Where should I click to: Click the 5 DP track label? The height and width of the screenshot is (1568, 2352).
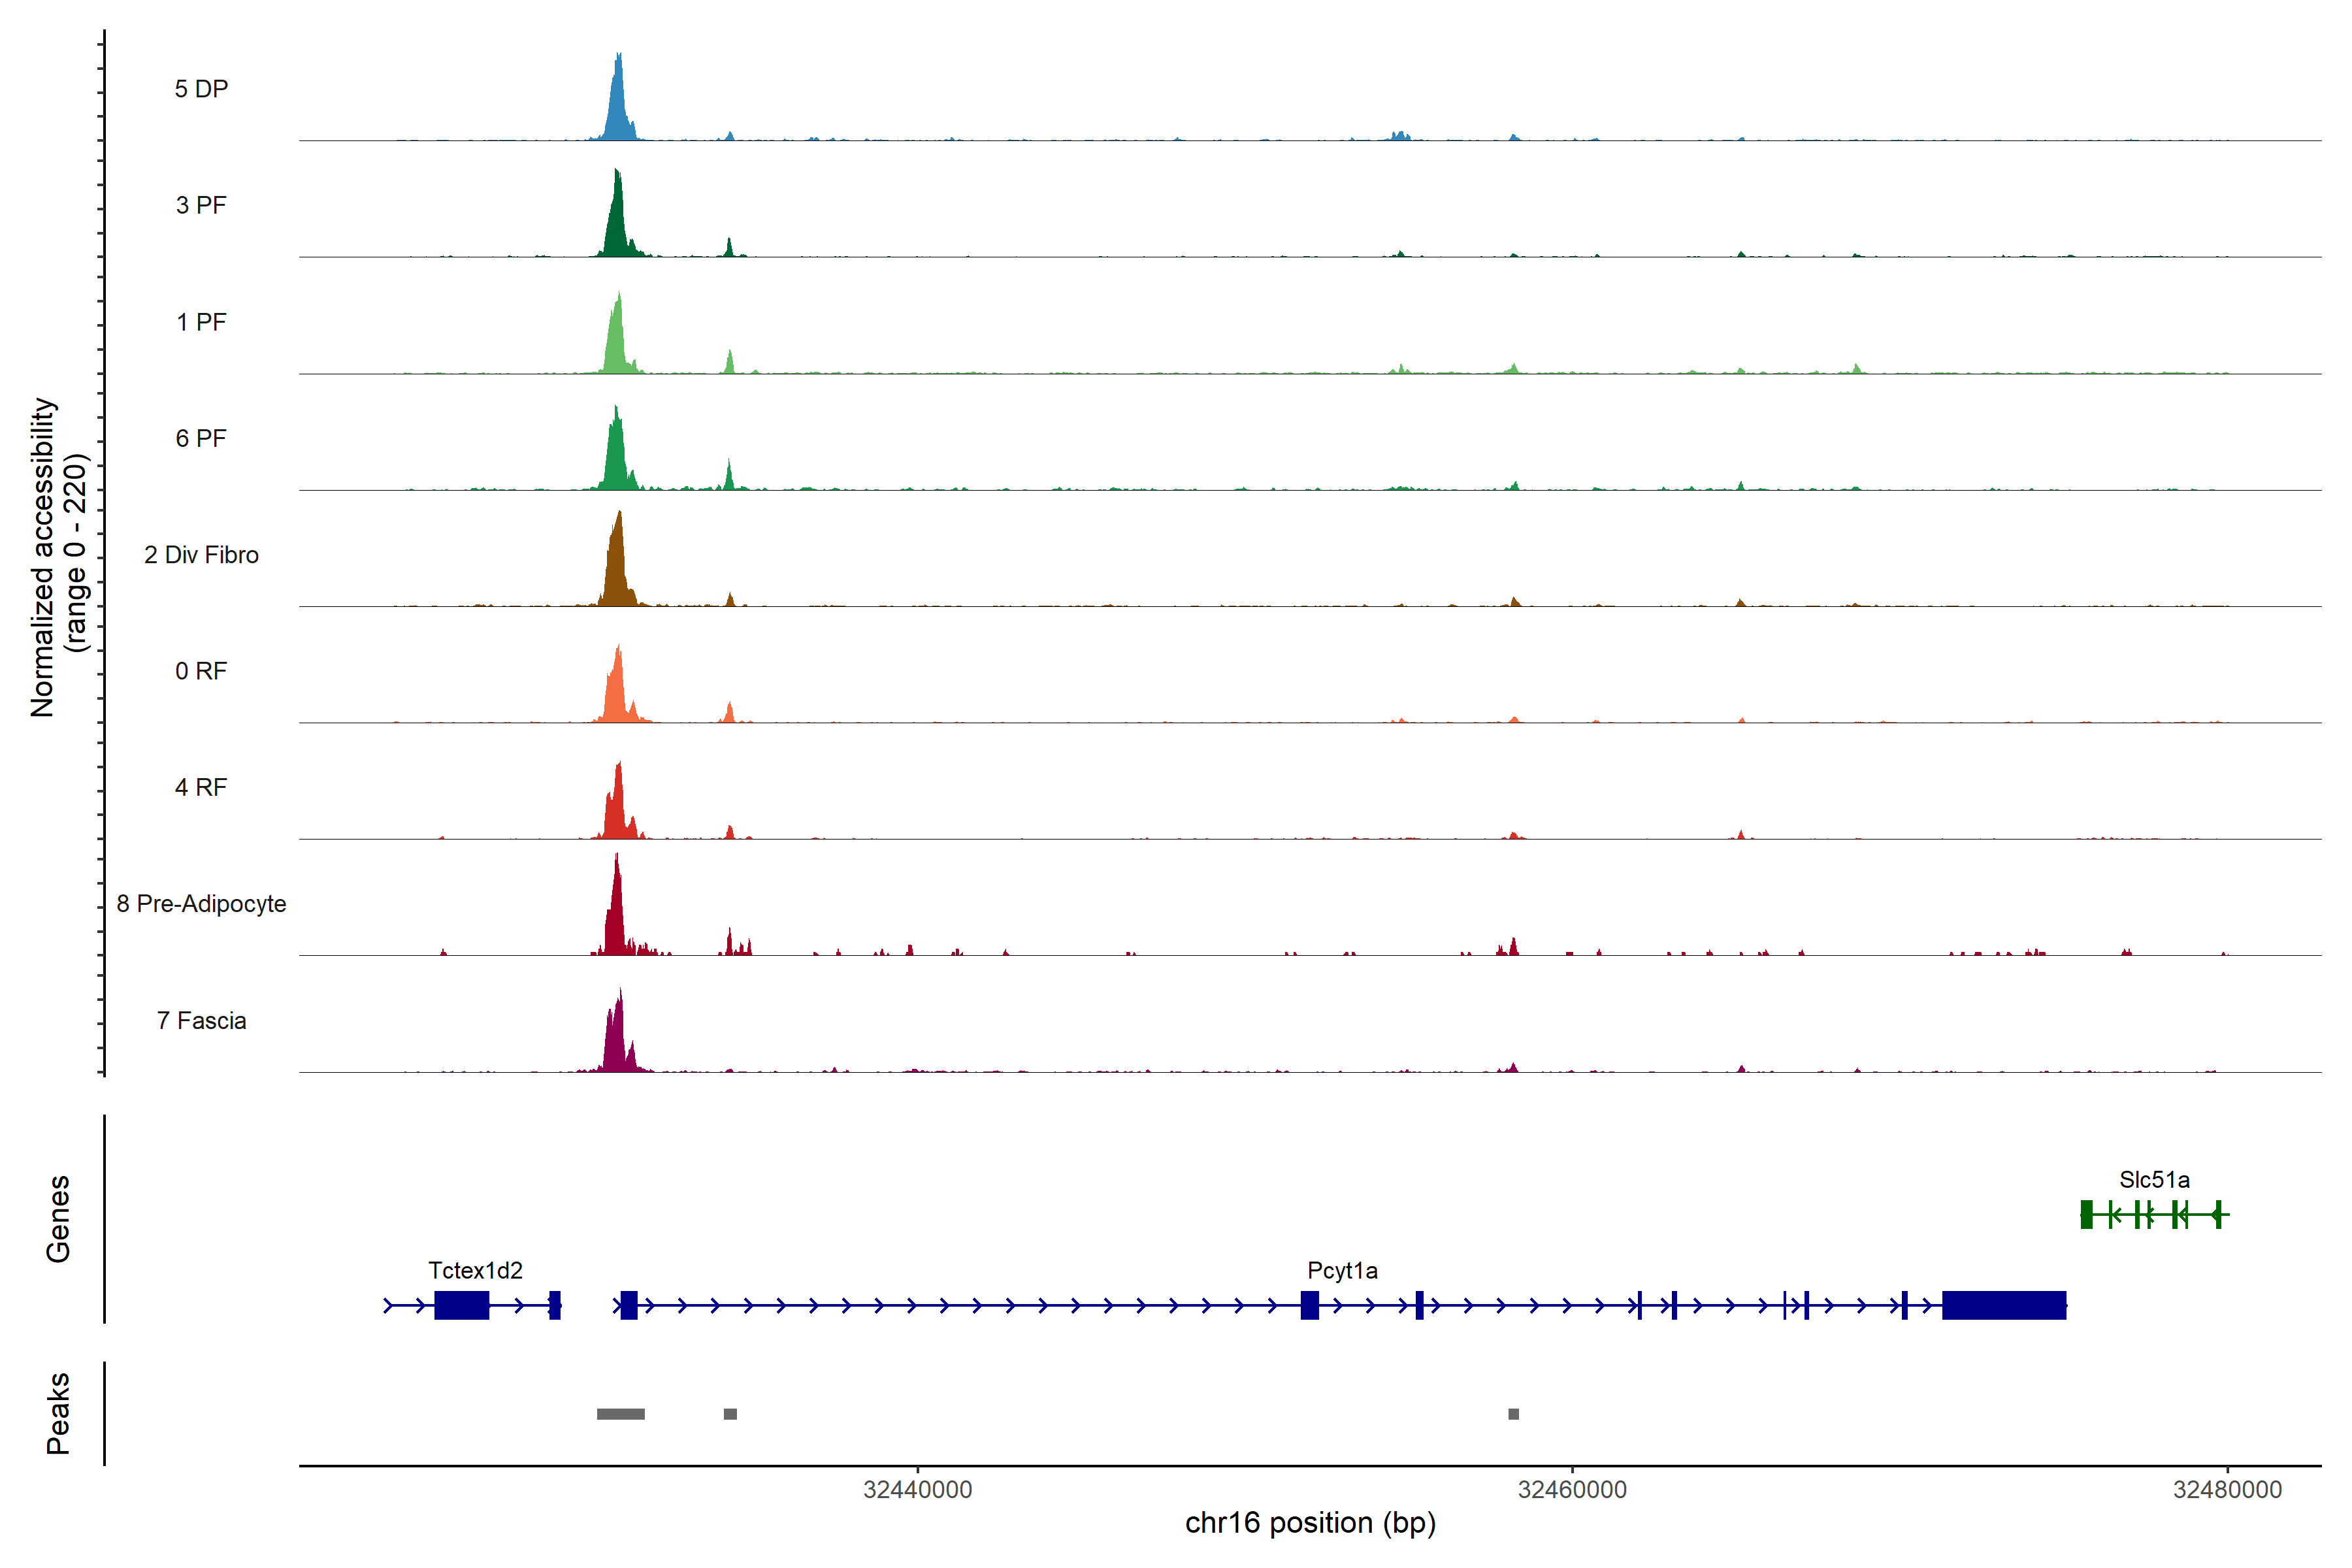(x=201, y=89)
